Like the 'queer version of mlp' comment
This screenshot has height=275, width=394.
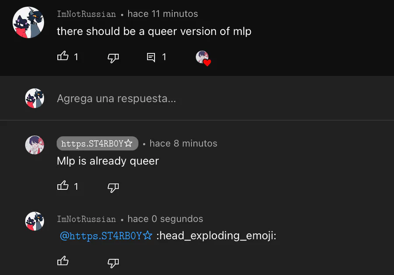pyautogui.click(x=63, y=56)
